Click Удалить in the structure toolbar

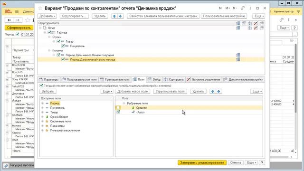[x=100, y=16]
